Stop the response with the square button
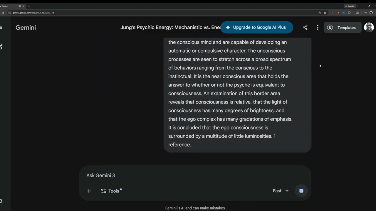This screenshot has width=376, height=211. (301, 191)
